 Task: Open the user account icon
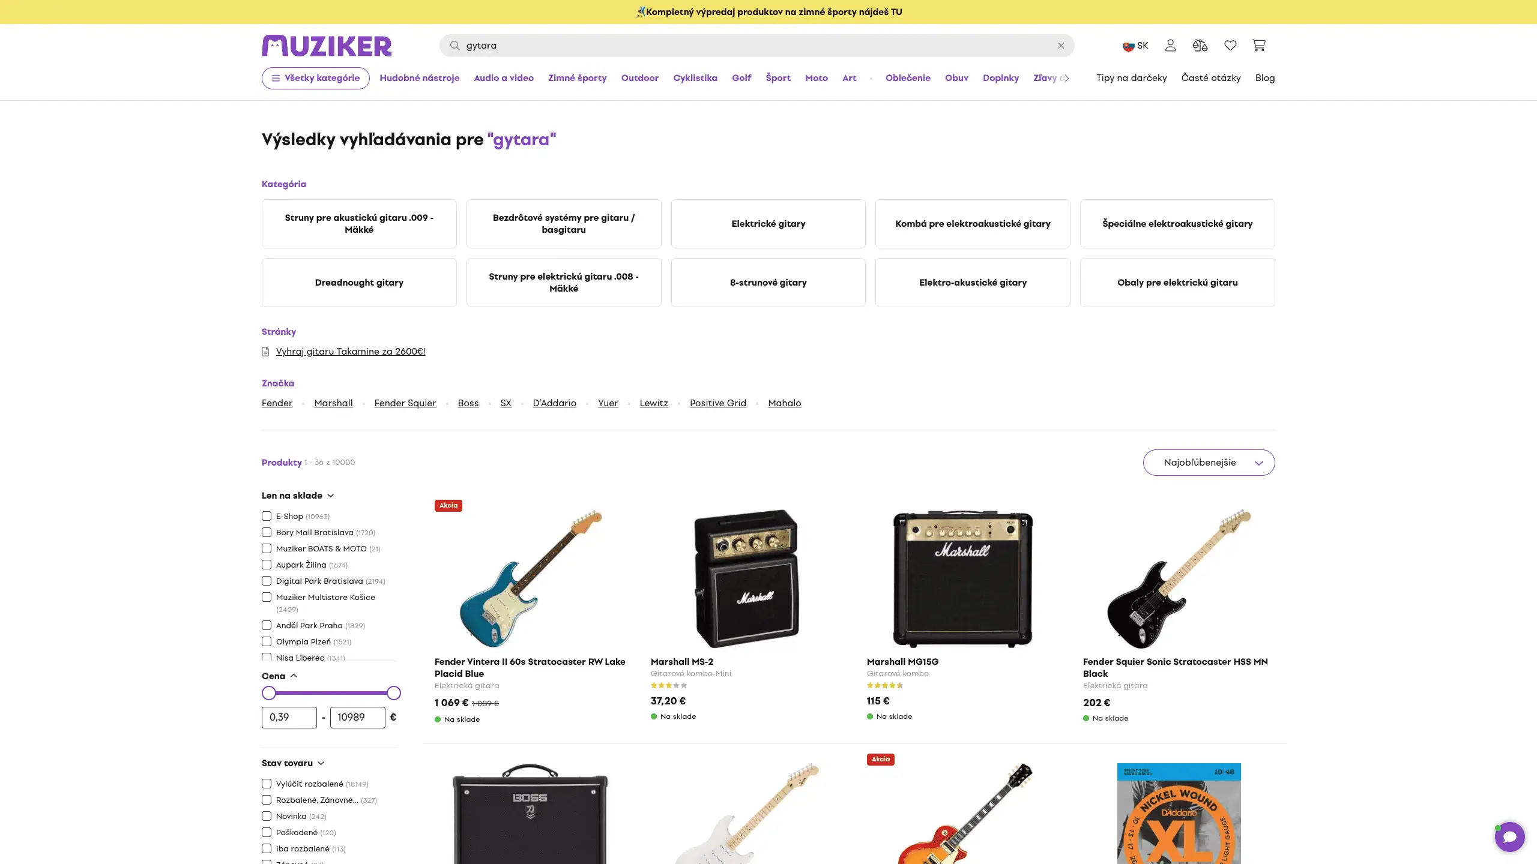click(1170, 45)
